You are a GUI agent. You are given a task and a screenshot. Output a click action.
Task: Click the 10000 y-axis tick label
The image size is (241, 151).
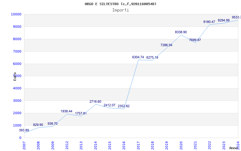tap(16, 14)
